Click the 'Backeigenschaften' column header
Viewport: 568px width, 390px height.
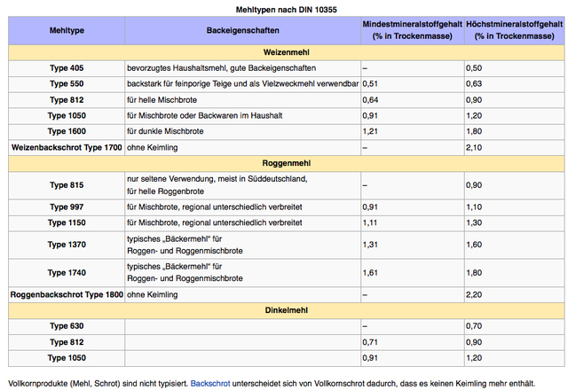point(242,30)
